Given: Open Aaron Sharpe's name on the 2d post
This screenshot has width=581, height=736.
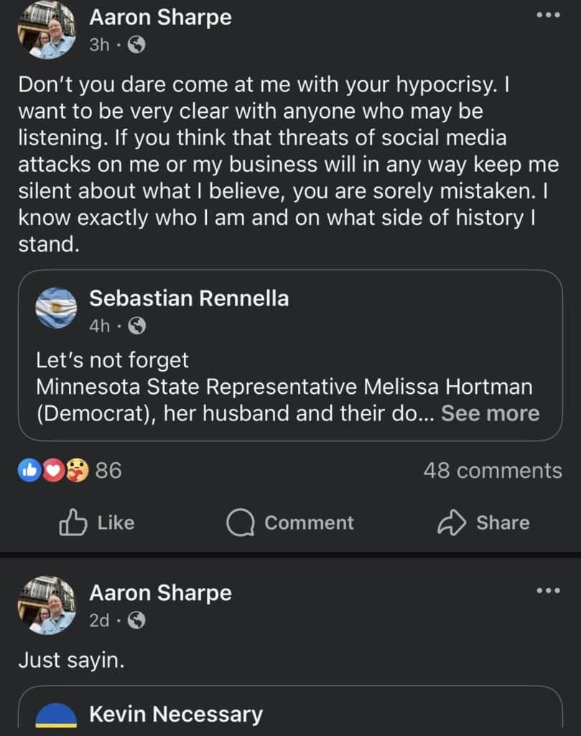Looking at the screenshot, I should pyautogui.click(x=160, y=593).
